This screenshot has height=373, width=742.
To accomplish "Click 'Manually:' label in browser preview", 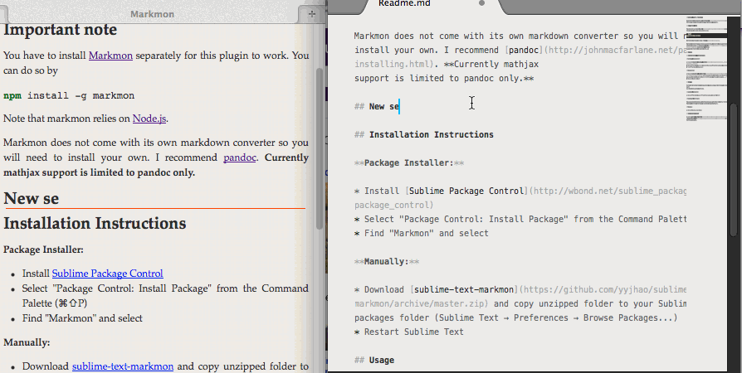I will (x=27, y=342).
